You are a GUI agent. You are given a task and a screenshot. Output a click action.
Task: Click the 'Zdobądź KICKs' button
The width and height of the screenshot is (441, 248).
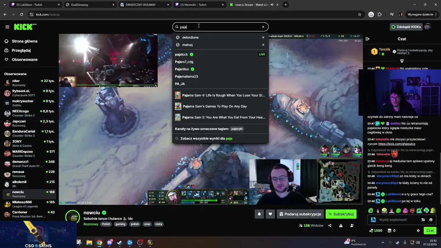click(x=406, y=27)
